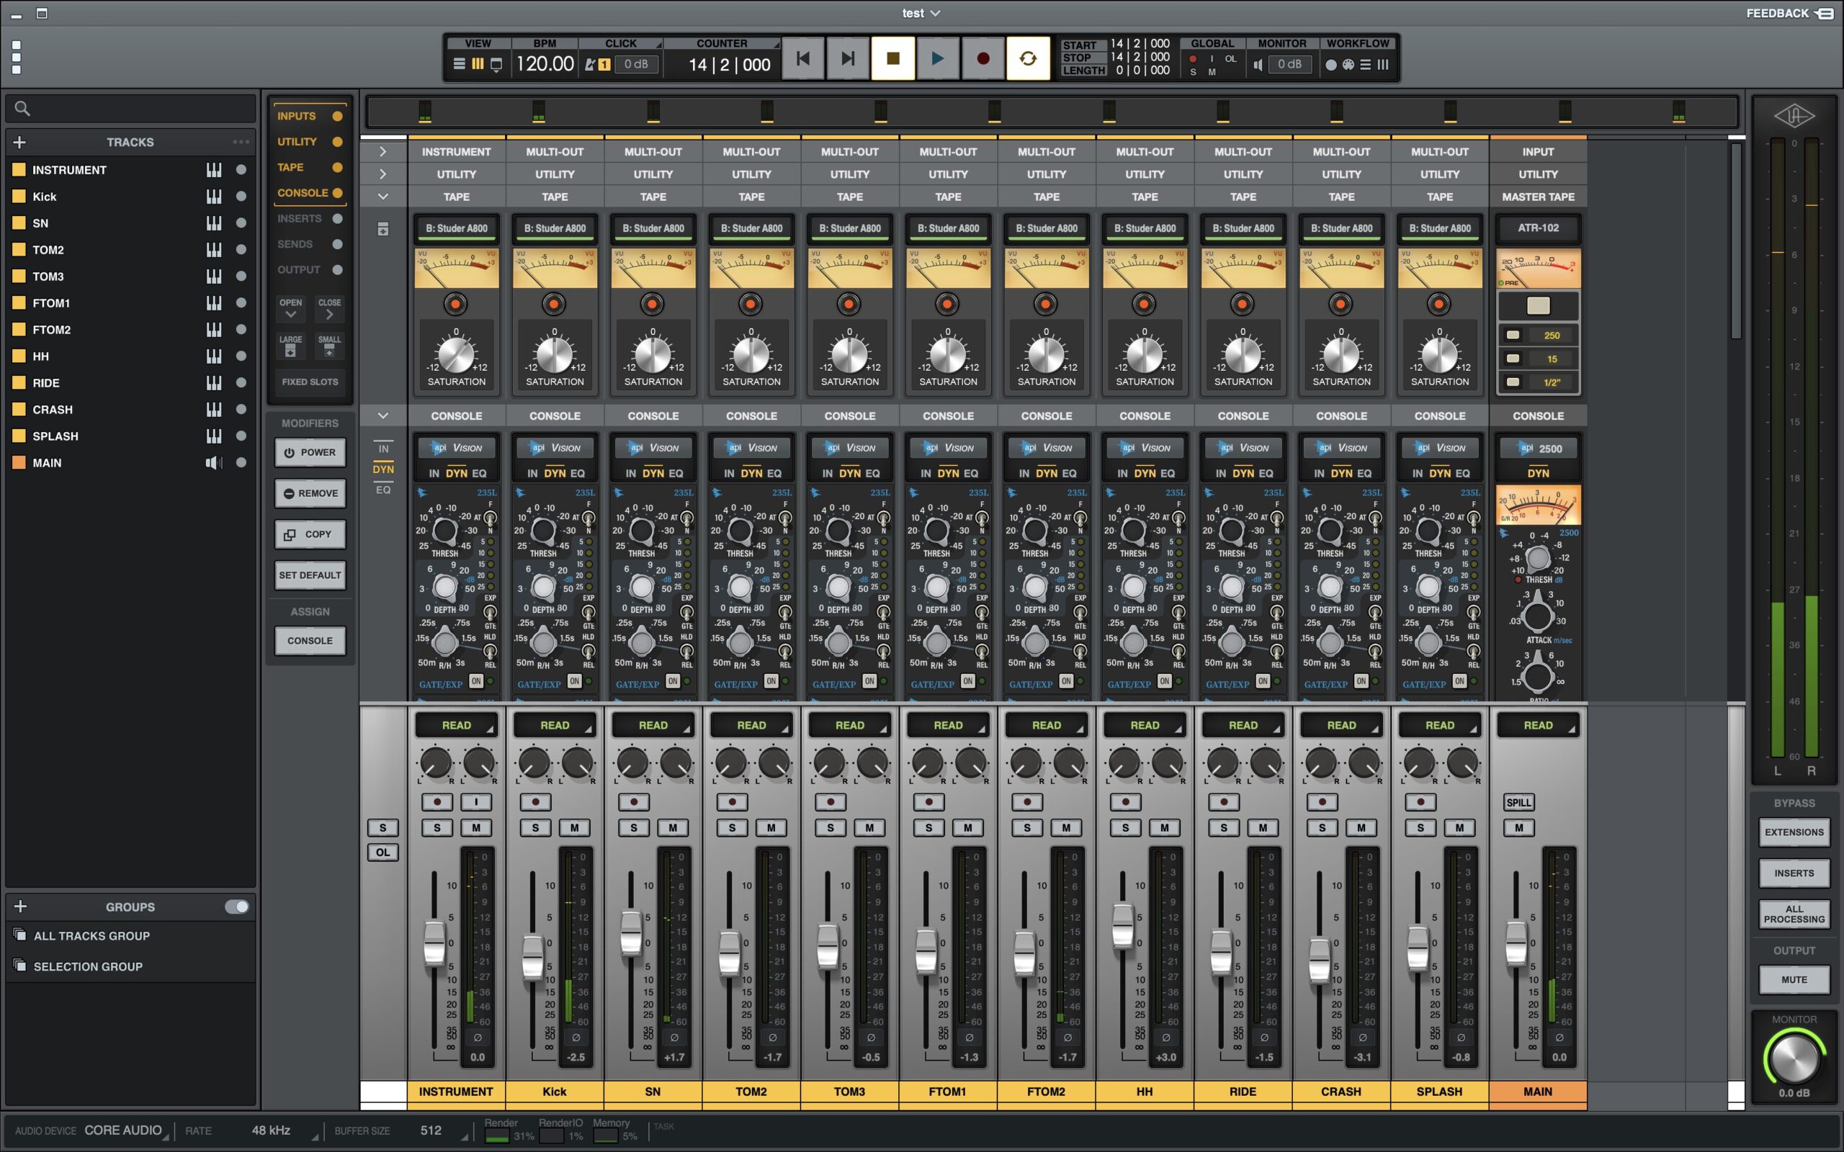Click the ALL PROCESSING bypass button
The width and height of the screenshot is (1844, 1152).
pos(1794,914)
